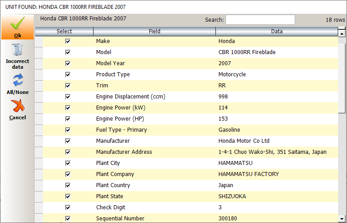Click the '153' HP value cell

coord(277,119)
